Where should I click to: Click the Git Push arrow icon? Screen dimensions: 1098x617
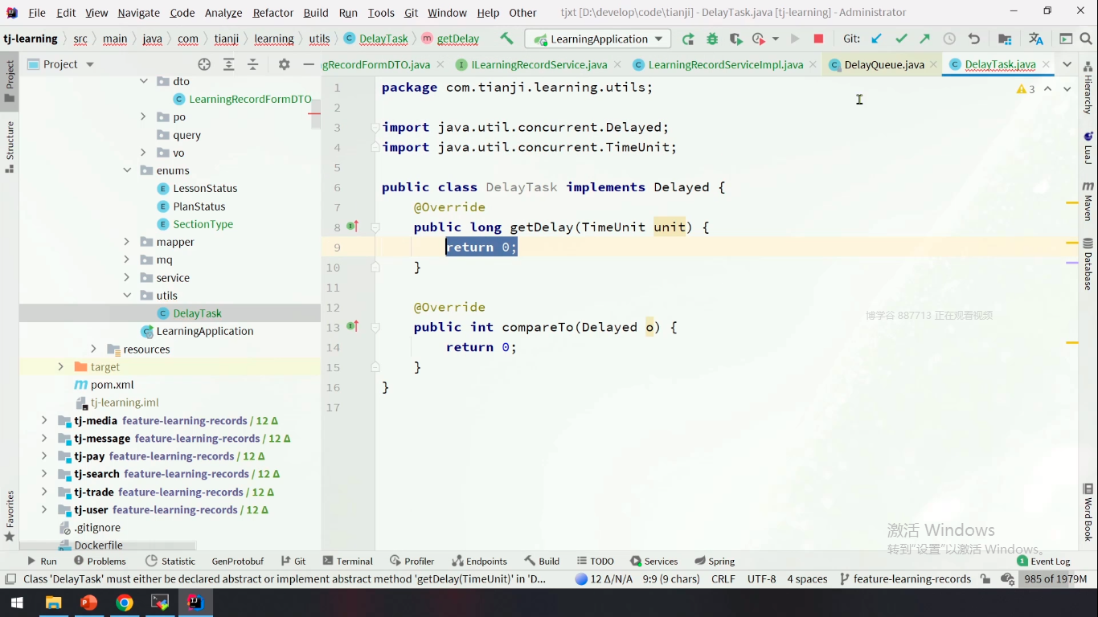pos(925,39)
